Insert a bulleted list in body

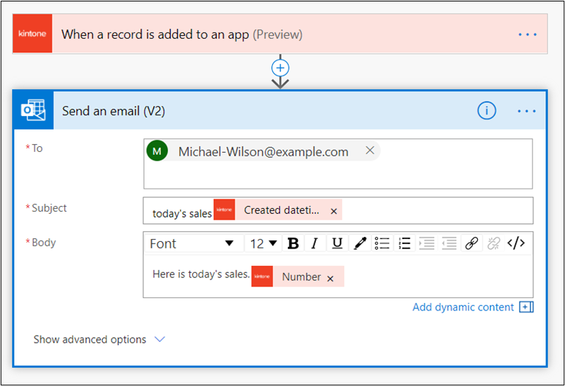382,243
